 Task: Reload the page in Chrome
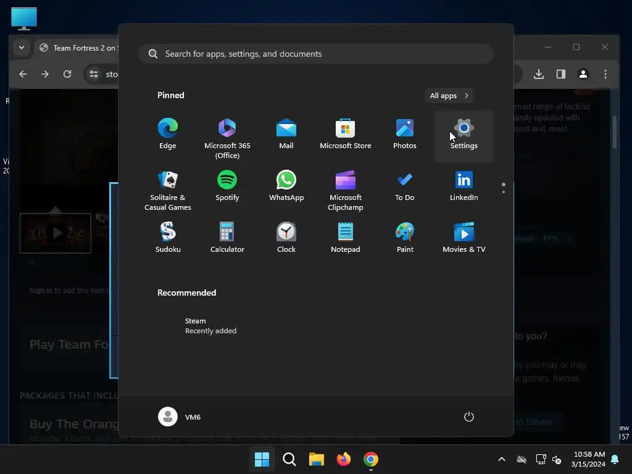coord(67,74)
